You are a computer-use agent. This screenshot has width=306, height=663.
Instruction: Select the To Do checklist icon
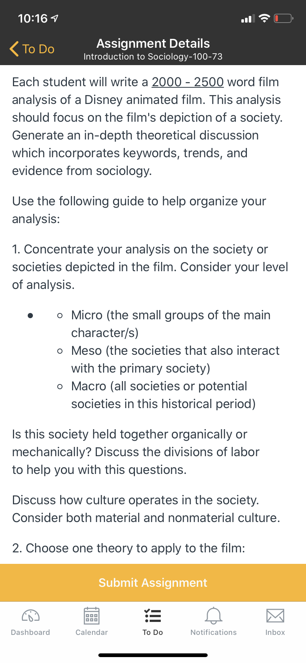pyautogui.click(x=153, y=616)
